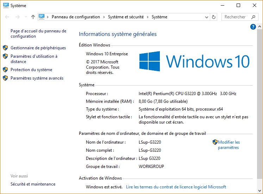Open the recent locations dropdown arrow

tap(25, 17)
